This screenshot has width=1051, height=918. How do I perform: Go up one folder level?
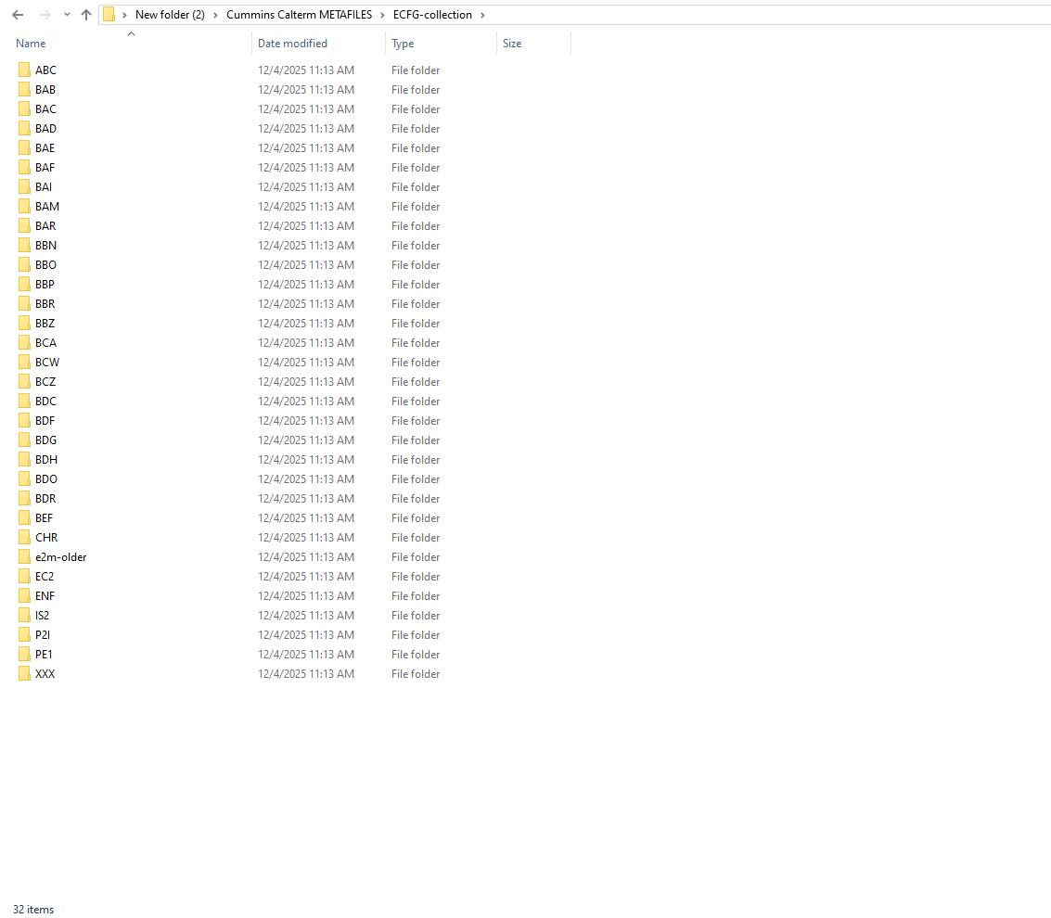(85, 15)
